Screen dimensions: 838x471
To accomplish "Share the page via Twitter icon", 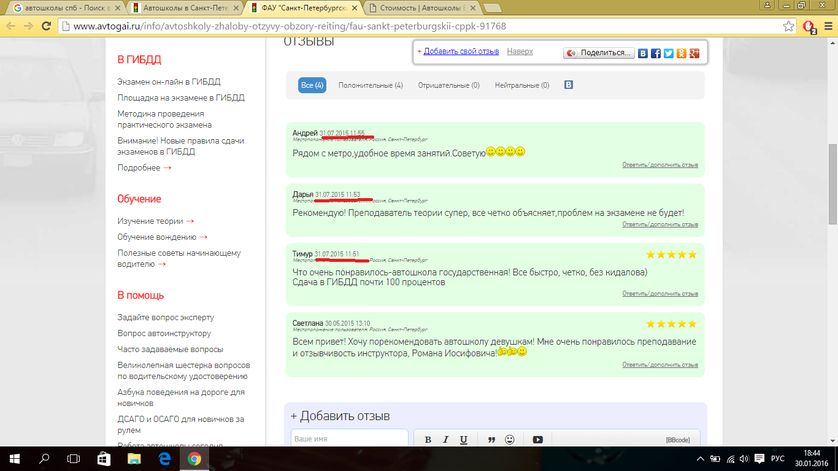I will click(669, 53).
